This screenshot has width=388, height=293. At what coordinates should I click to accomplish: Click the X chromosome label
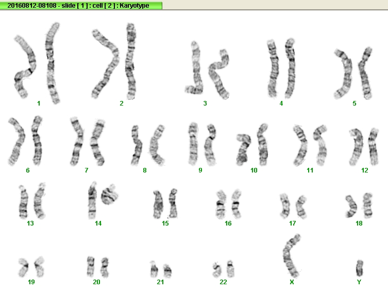tap(292, 282)
